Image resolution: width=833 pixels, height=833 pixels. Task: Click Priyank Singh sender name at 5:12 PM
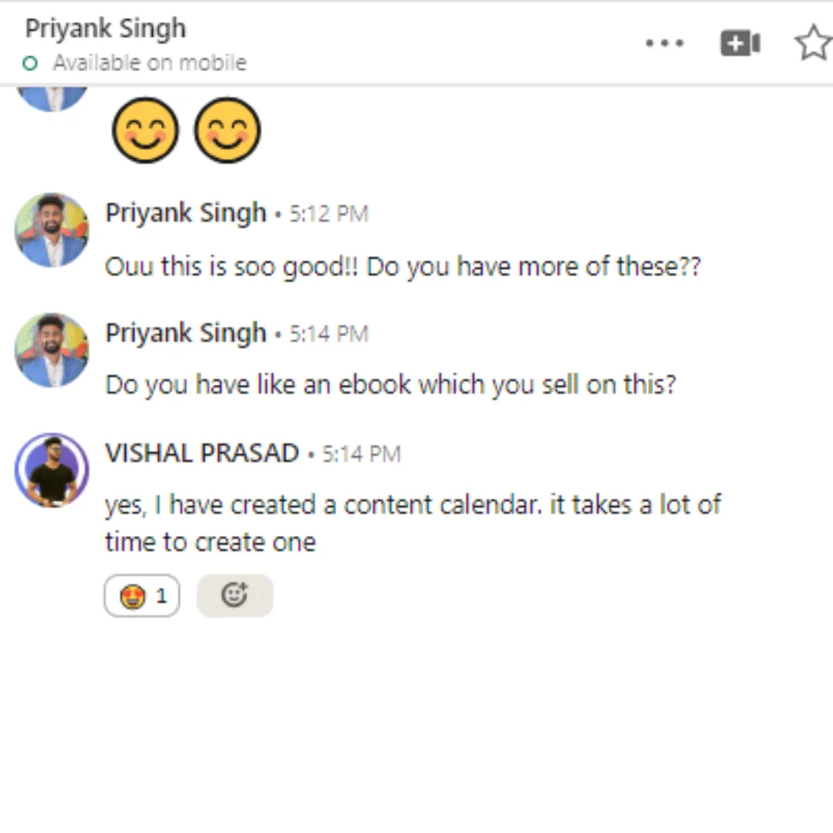(185, 213)
